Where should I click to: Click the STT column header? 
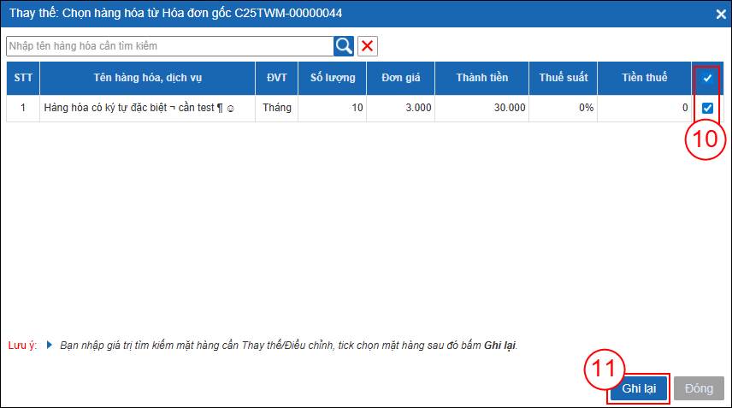23,78
